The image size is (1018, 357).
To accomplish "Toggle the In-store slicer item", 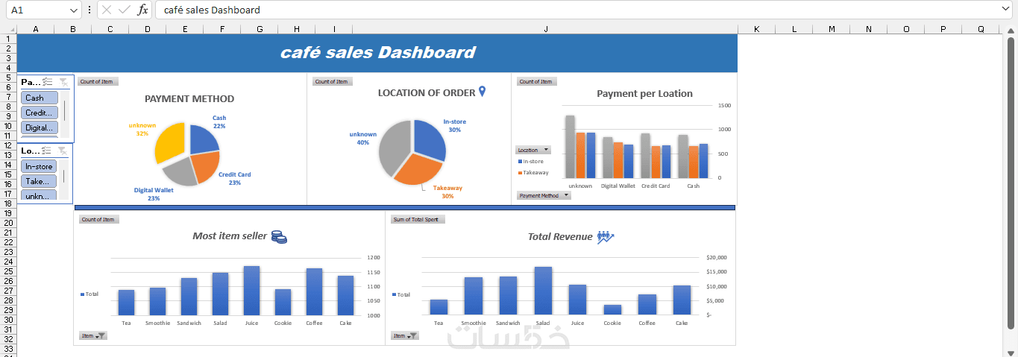I will tap(39, 166).
